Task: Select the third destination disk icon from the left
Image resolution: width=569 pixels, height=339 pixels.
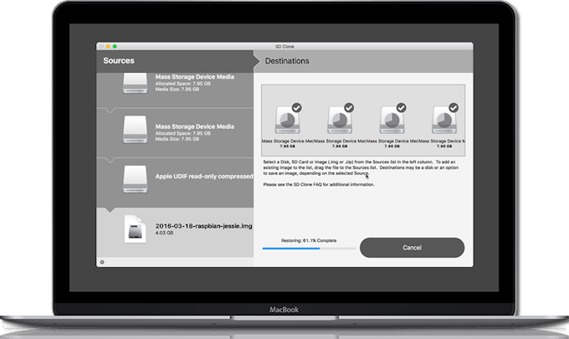Action: [x=392, y=120]
